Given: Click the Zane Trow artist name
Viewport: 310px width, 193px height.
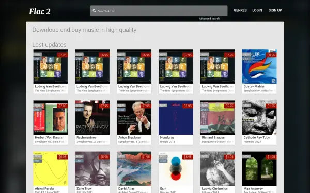Looking at the screenshot, I should tap(84, 189).
